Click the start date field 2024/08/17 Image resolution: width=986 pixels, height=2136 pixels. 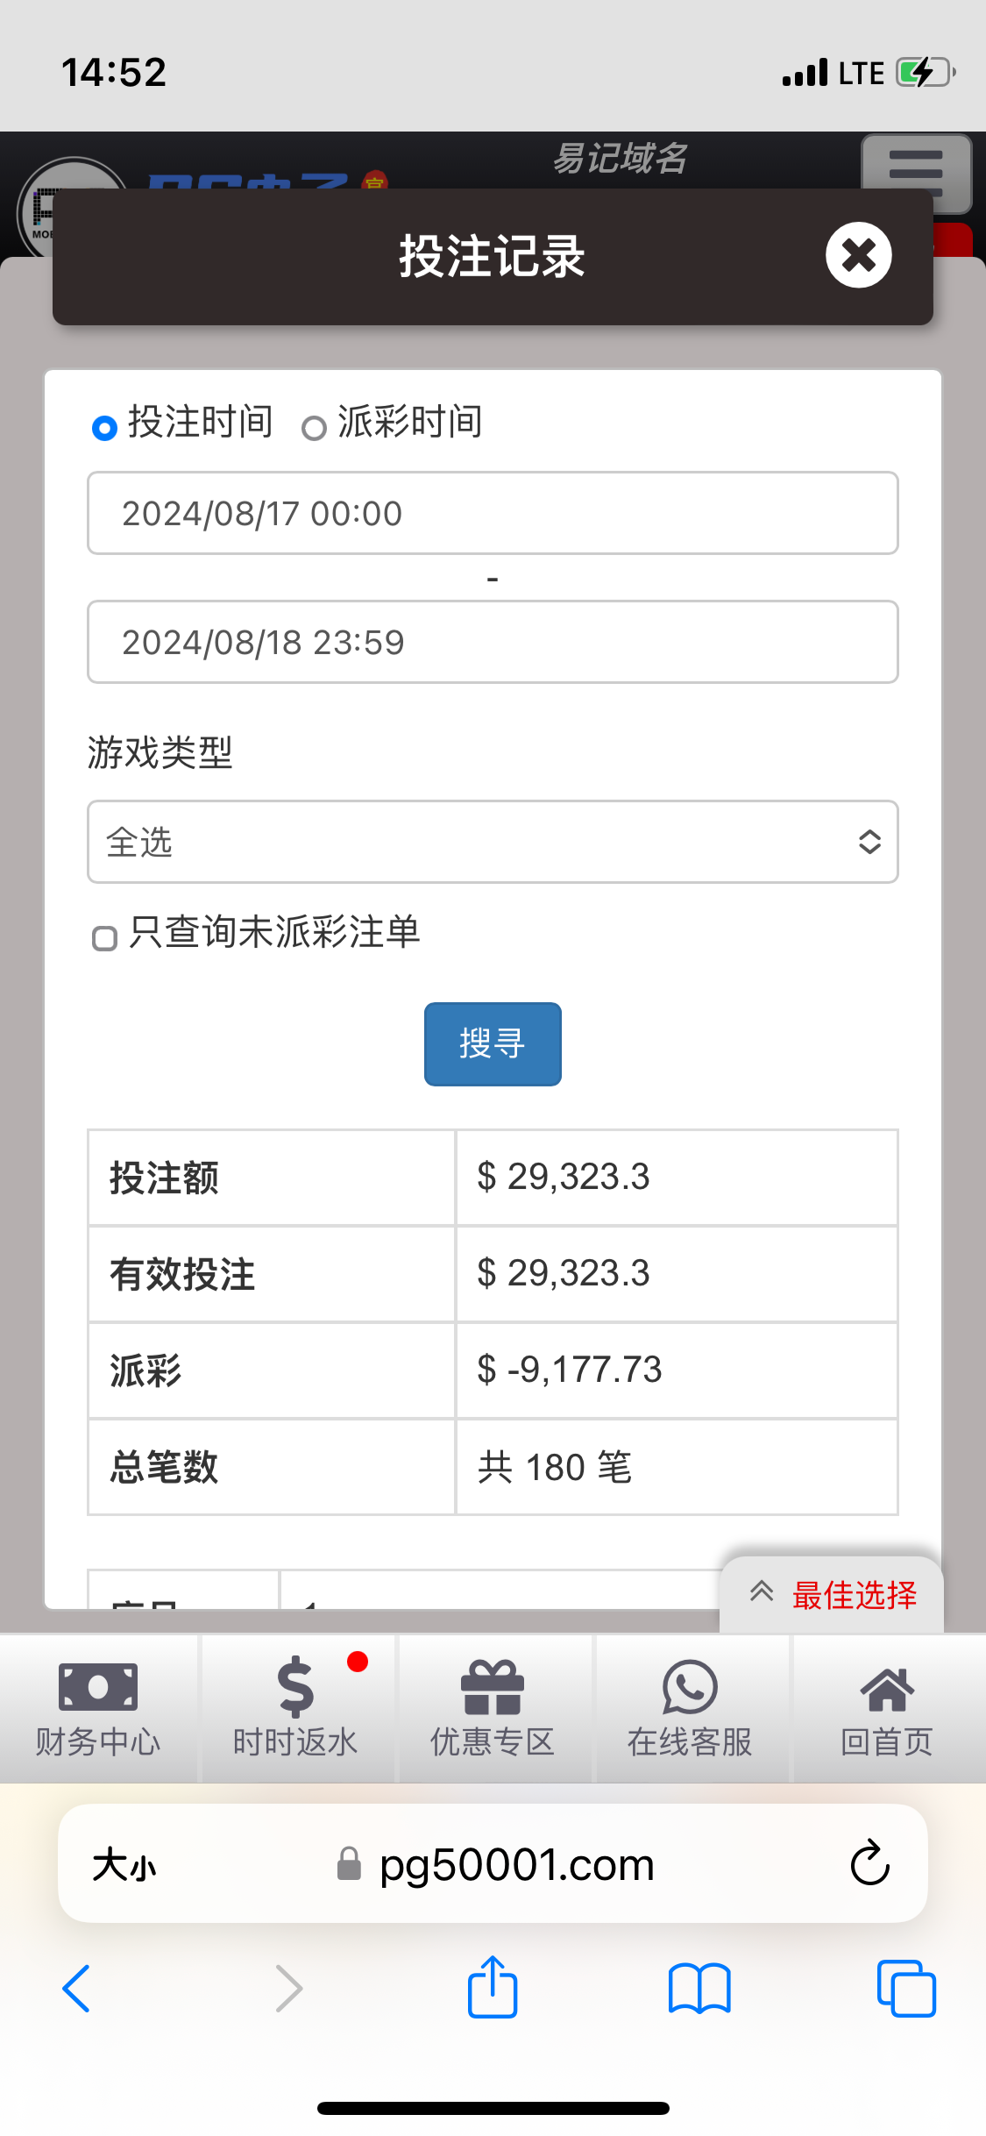point(493,513)
